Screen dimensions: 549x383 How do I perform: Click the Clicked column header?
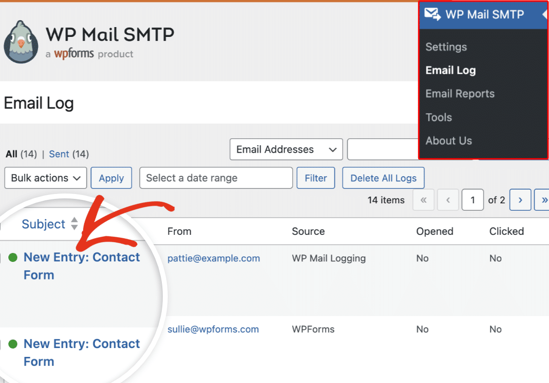pyautogui.click(x=507, y=231)
